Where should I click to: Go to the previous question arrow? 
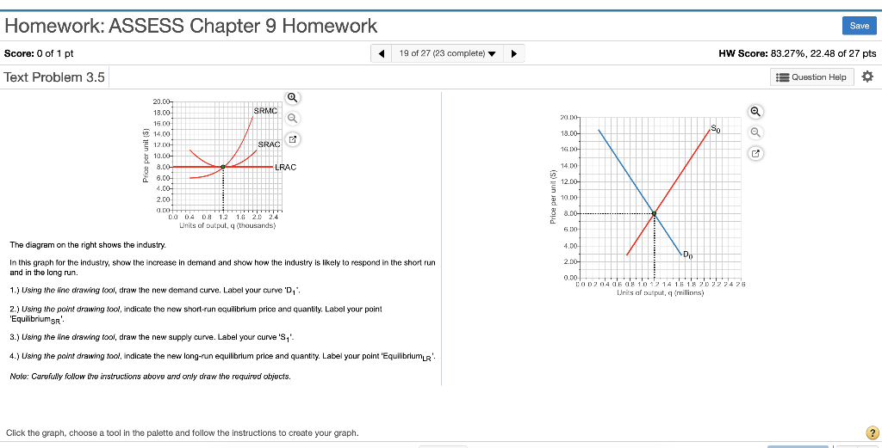pos(382,54)
